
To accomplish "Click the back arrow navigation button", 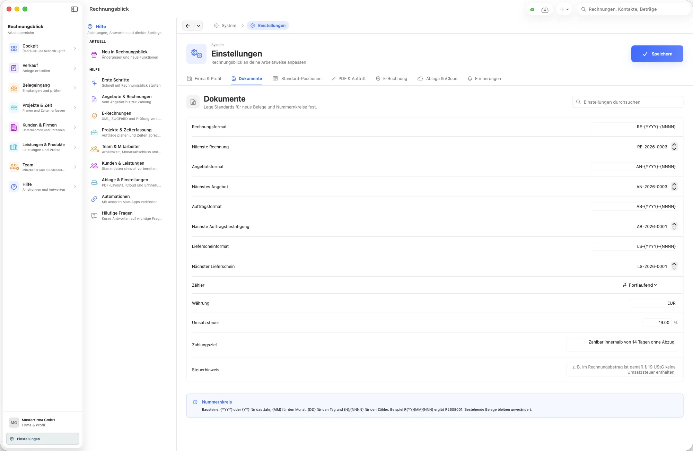I will [x=188, y=26].
